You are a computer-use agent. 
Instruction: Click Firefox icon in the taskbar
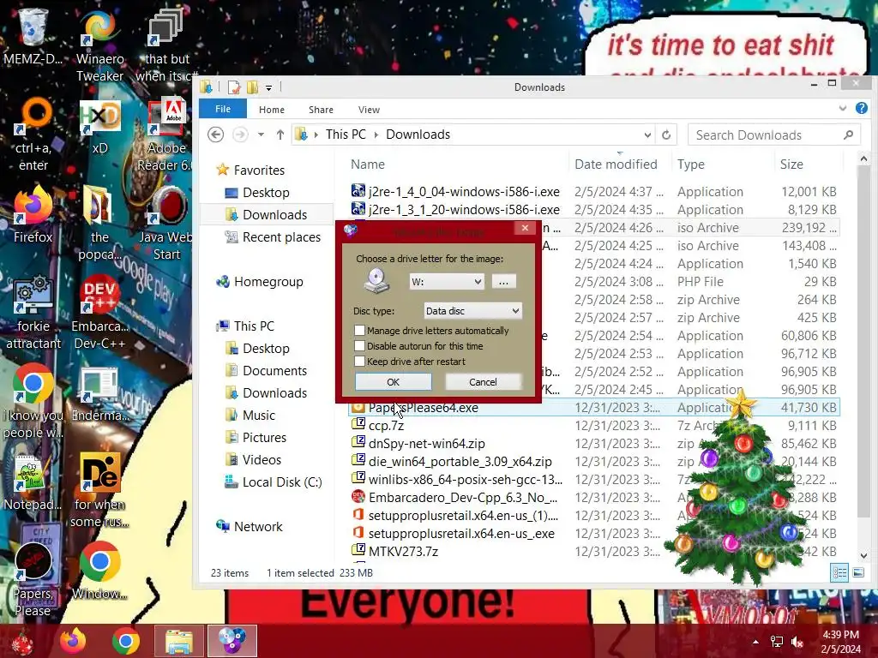coord(73,641)
